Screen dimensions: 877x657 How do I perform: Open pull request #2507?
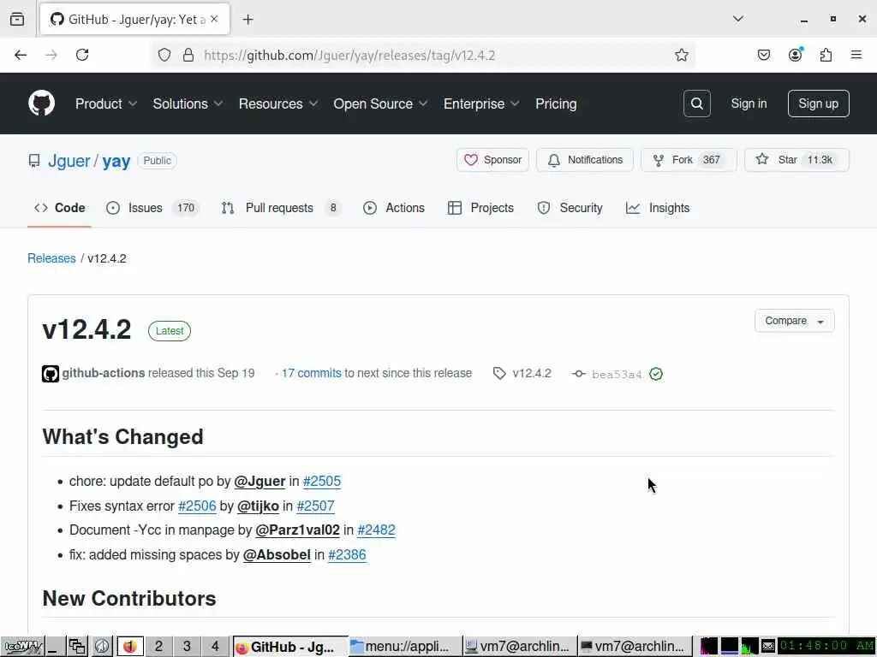point(315,506)
